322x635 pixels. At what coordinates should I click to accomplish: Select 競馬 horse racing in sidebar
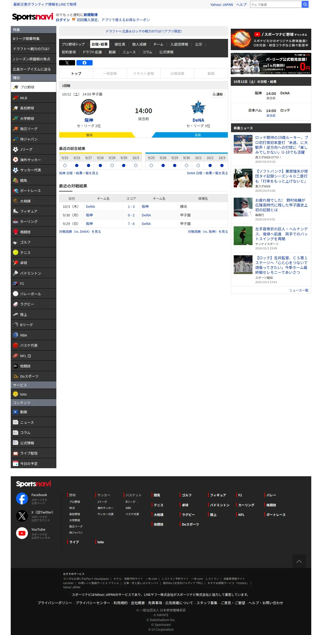tap(34, 180)
